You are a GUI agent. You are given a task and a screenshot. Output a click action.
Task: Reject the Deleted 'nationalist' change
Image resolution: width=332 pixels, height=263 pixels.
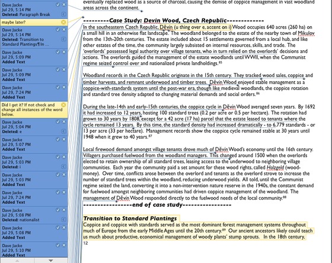coord(64,210)
